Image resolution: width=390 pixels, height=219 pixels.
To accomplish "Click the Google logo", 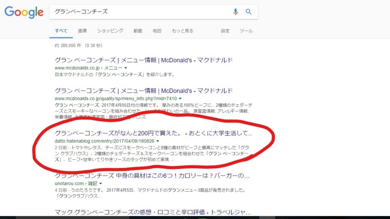I will [x=24, y=12].
